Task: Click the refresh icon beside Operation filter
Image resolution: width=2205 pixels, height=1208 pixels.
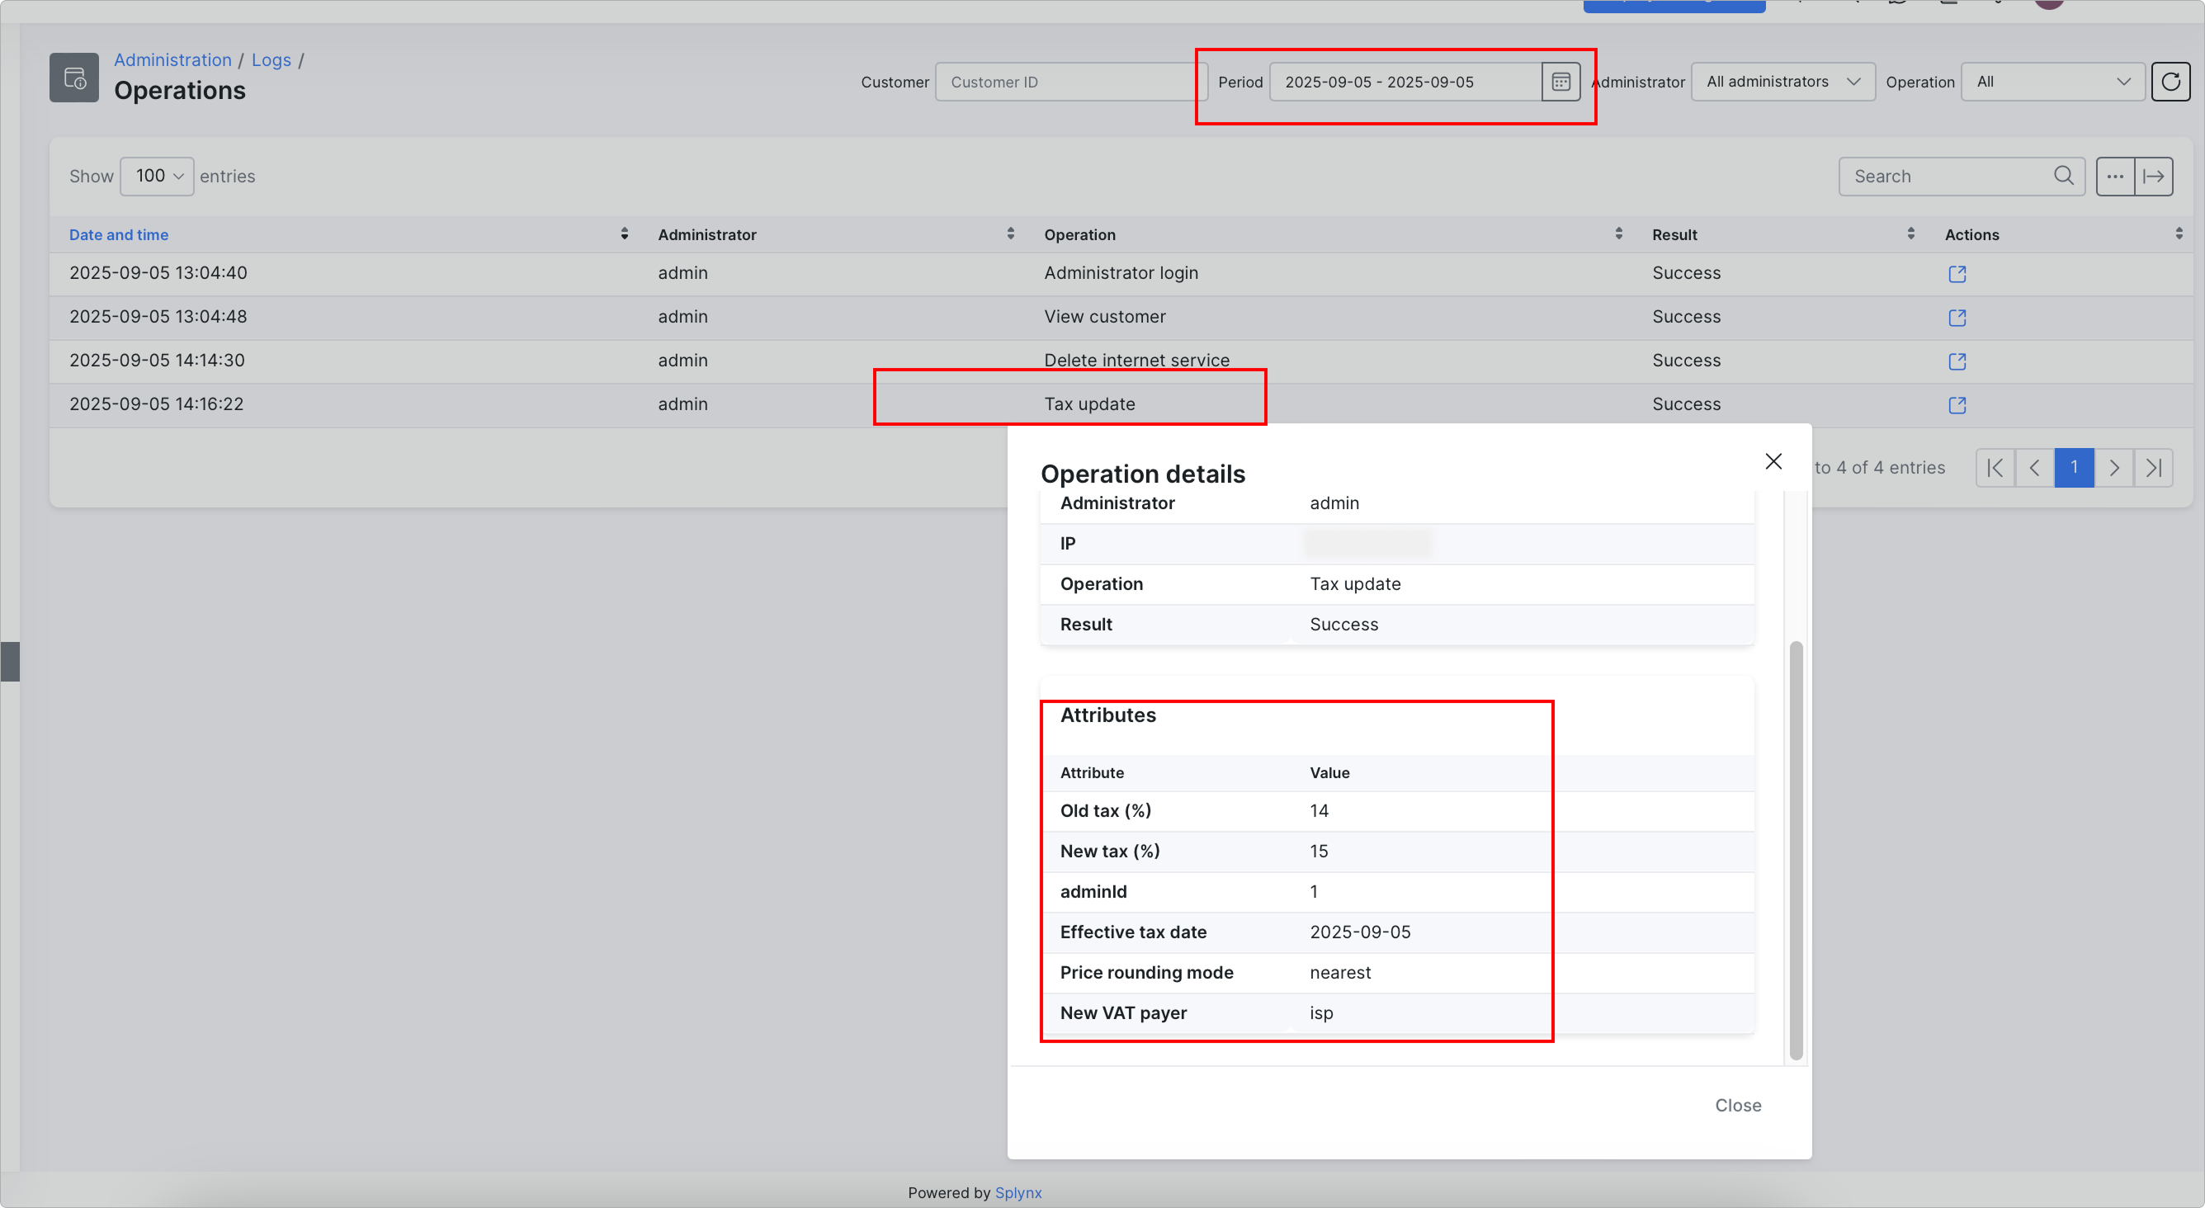Action: tap(2170, 83)
